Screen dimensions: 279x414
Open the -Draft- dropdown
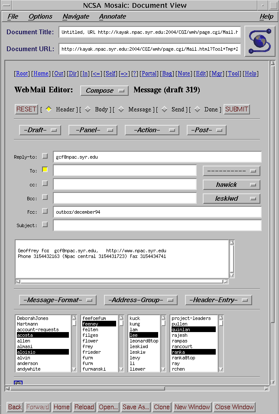pos(40,130)
